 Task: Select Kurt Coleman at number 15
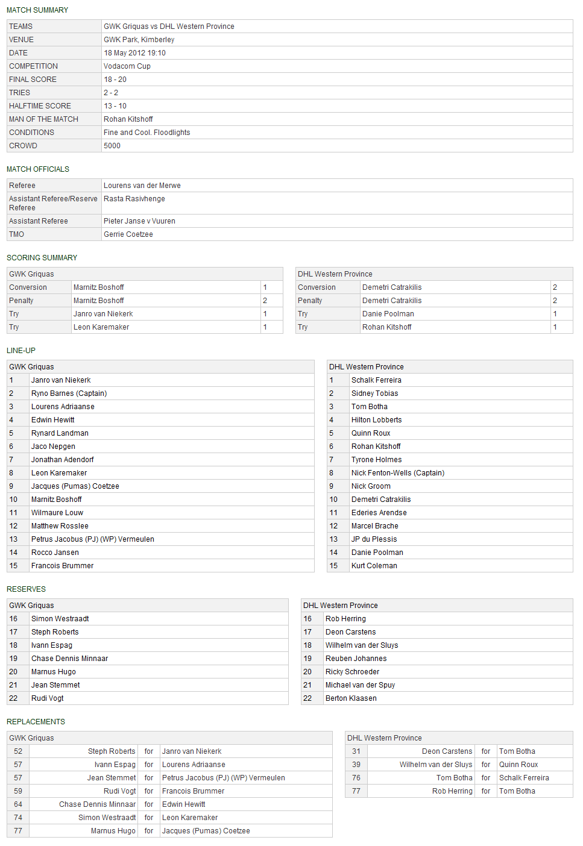(374, 566)
